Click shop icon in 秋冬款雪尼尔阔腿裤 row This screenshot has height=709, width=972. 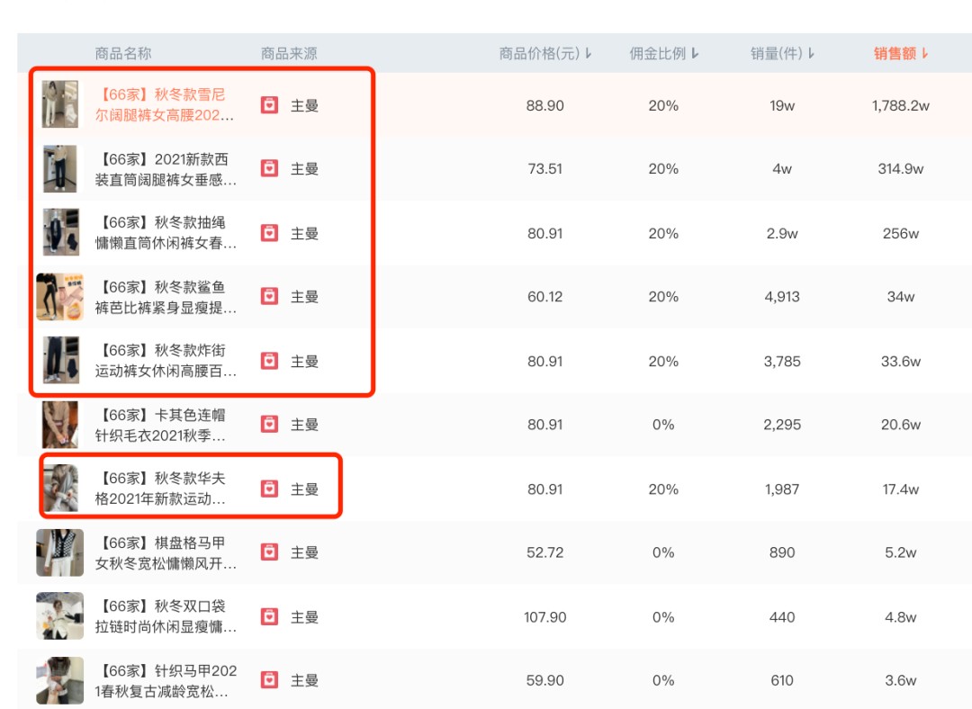pos(269,104)
